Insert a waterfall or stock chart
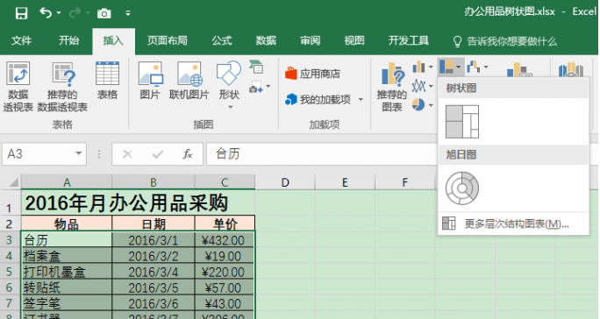Image resolution: width=600 pixels, height=319 pixels. point(474,67)
